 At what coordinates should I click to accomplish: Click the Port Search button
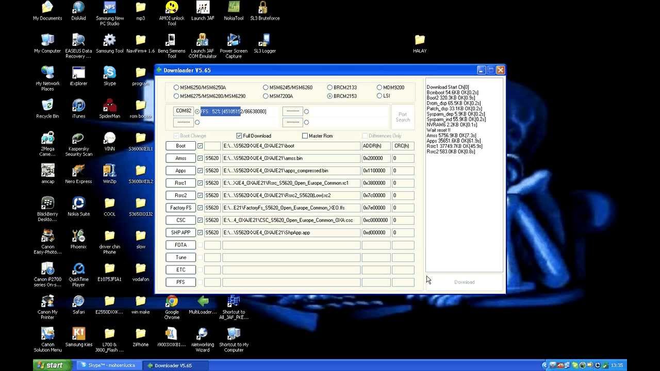pyautogui.click(x=403, y=117)
